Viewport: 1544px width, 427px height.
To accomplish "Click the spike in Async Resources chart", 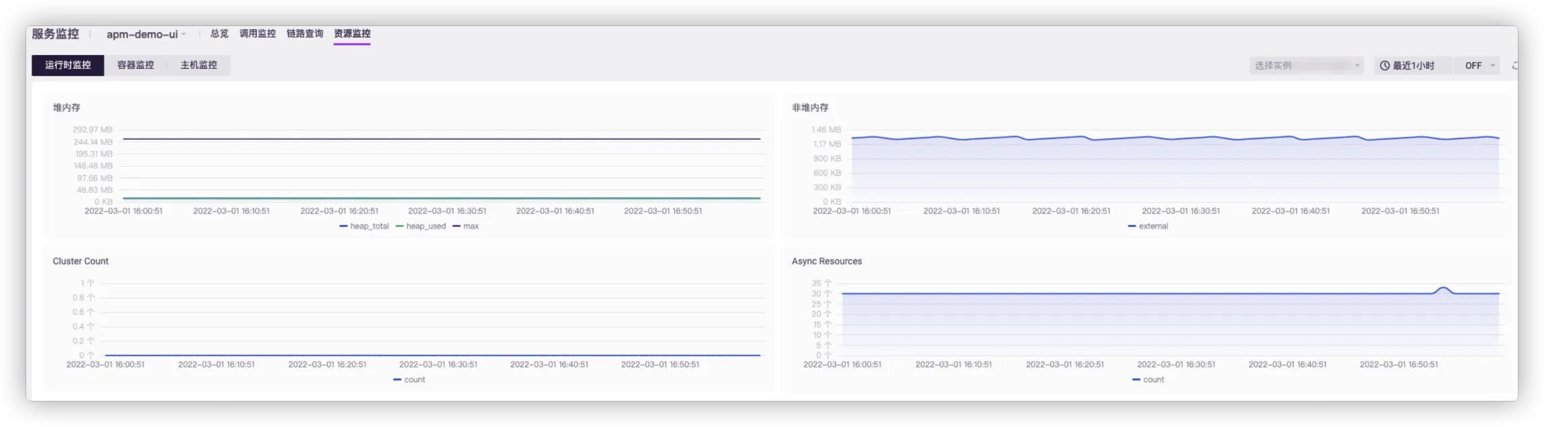I will click(1443, 288).
